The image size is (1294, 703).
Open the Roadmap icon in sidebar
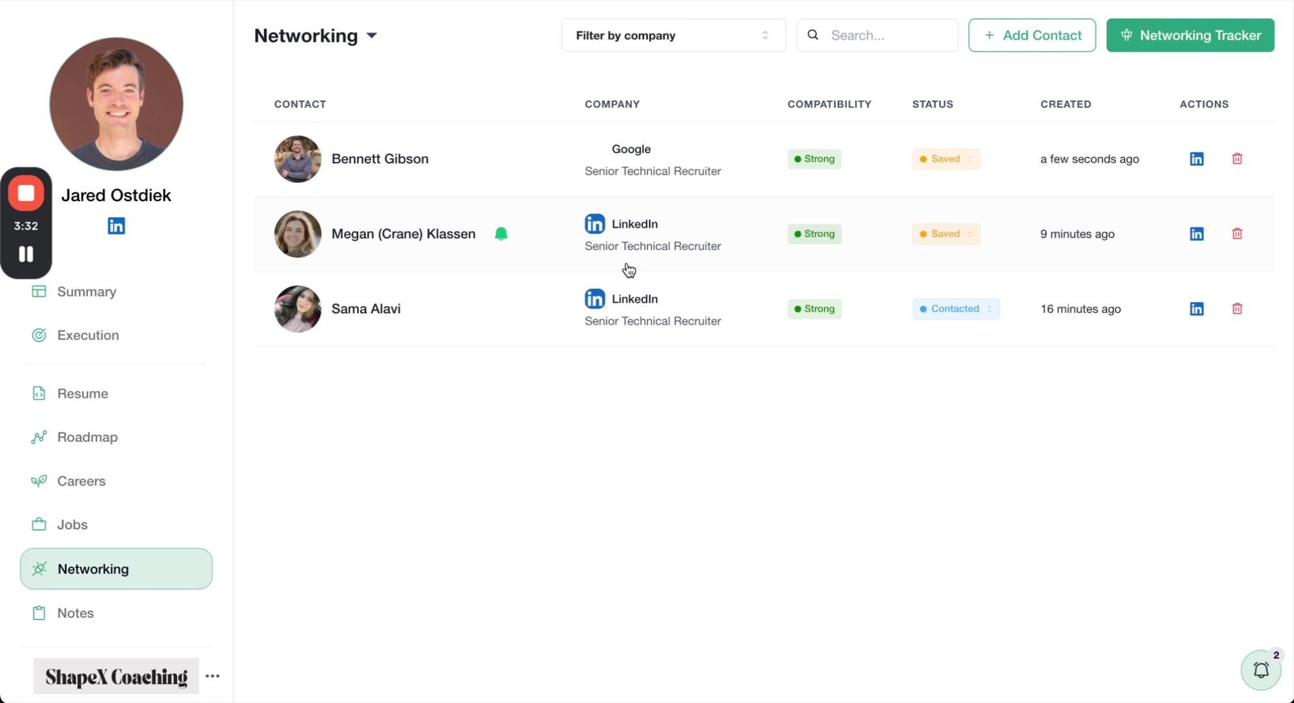38,437
